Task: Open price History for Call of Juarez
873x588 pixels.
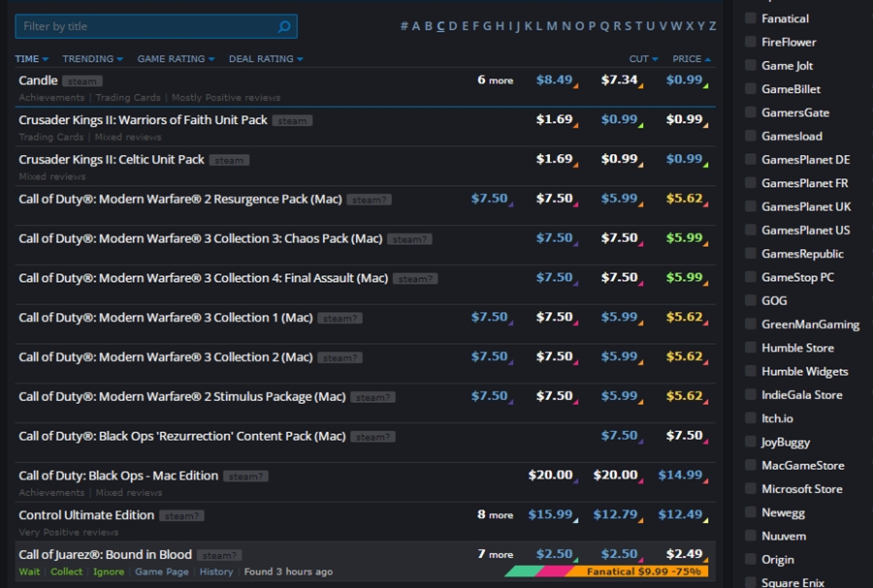Action: [216, 572]
